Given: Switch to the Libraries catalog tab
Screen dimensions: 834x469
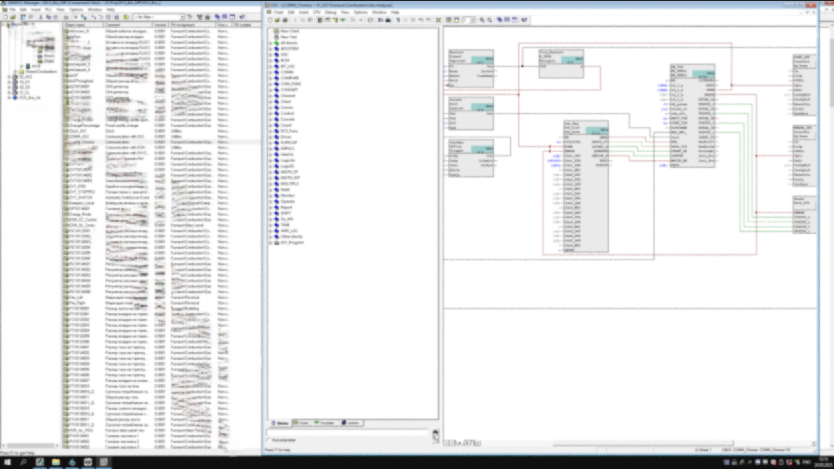Looking at the screenshot, I should [x=351, y=423].
